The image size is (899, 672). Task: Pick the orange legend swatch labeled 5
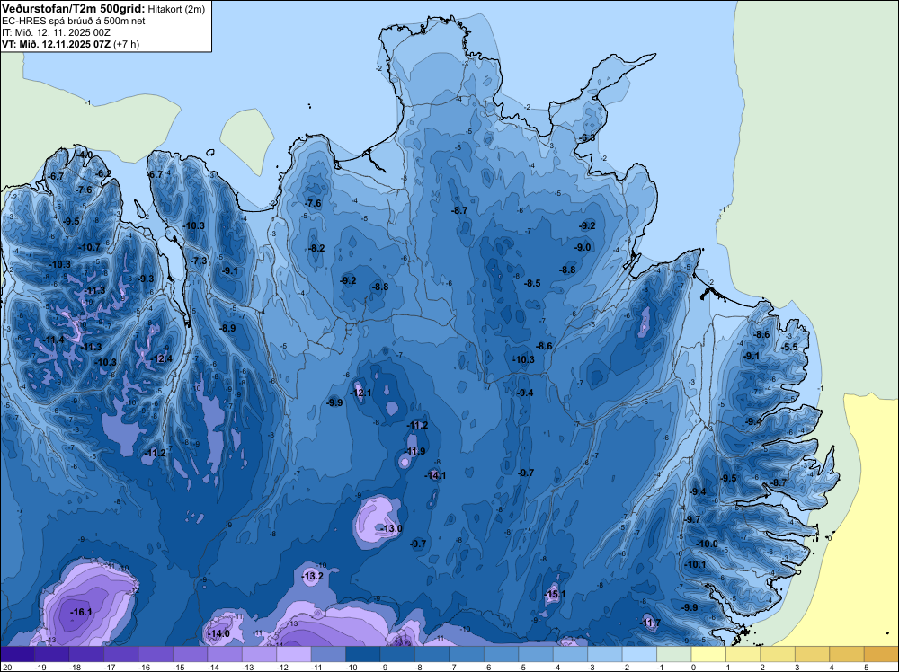coord(882,654)
